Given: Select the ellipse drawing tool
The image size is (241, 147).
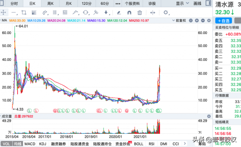Looking at the screenshot, I should [x=86, y=12].
